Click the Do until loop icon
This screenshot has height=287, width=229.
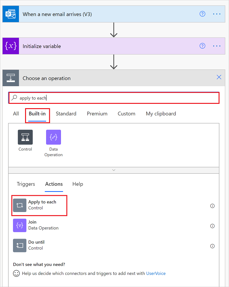pyautogui.click(x=19, y=245)
